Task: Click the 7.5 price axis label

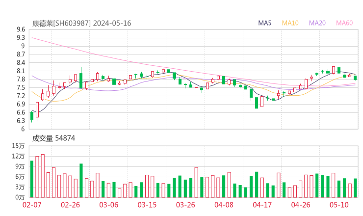Action: coord(21,87)
